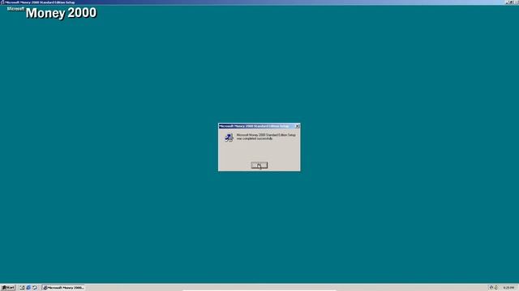Select the Microsoft Money 2000 taskbar button
Viewport: 519px width, 291px height.
pos(63,288)
